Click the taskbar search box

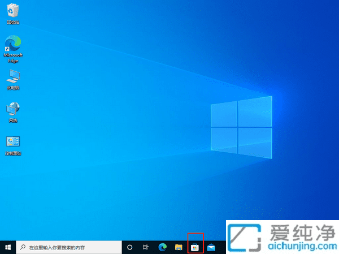(x=69, y=247)
